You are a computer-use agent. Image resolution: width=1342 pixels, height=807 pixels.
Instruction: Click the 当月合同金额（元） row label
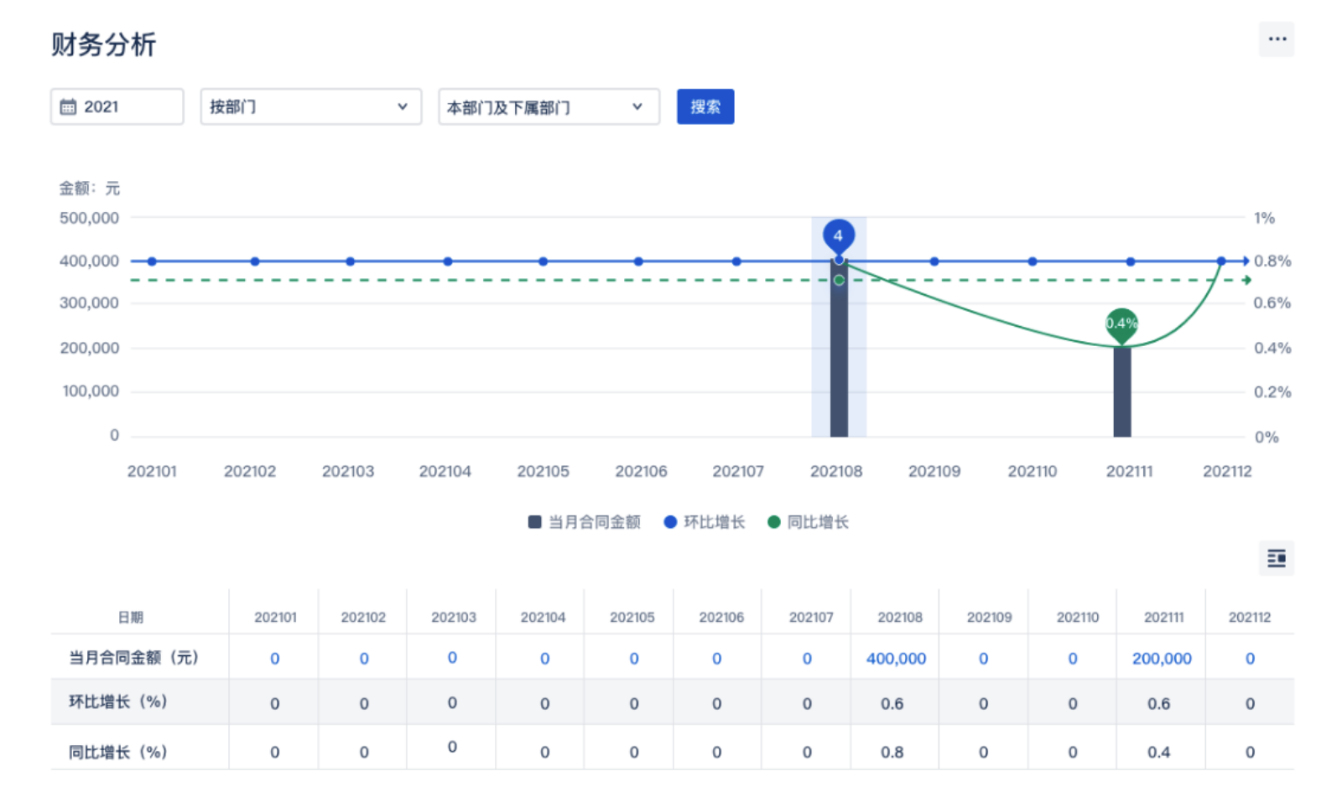[x=133, y=658]
